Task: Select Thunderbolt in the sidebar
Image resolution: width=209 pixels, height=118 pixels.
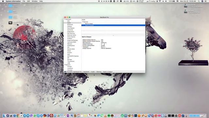Action: [71, 61]
